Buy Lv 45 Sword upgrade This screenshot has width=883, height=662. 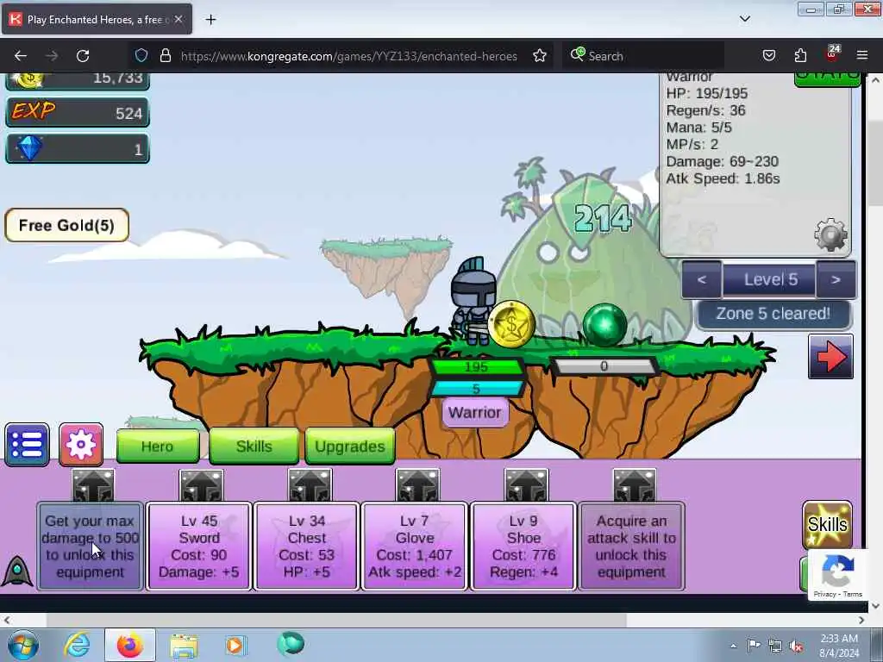pyautogui.click(x=199, y=546)
